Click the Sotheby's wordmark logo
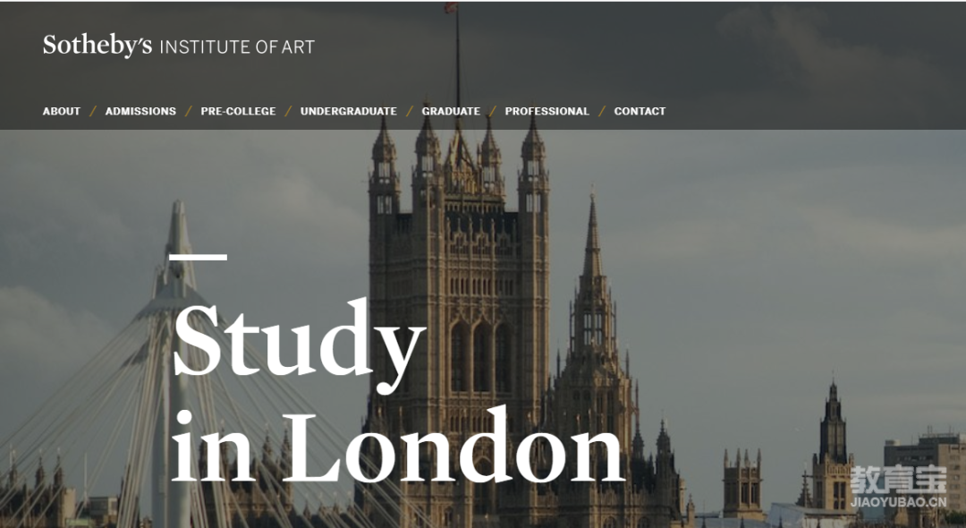 [97, 47]
